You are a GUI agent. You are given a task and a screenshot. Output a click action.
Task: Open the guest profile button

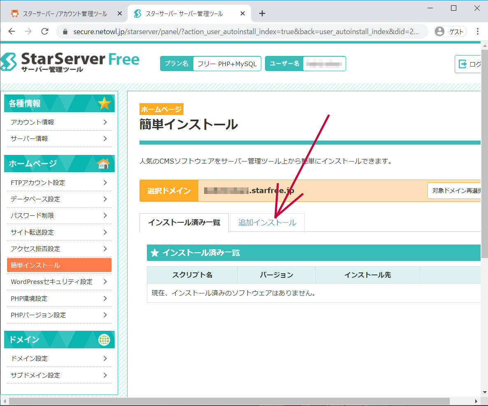tap(450, 31)
